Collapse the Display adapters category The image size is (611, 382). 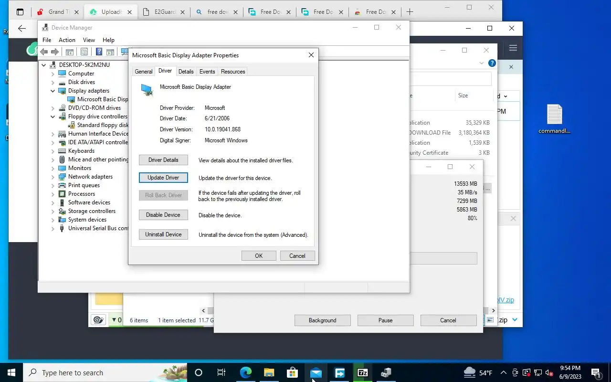point(53,91)
